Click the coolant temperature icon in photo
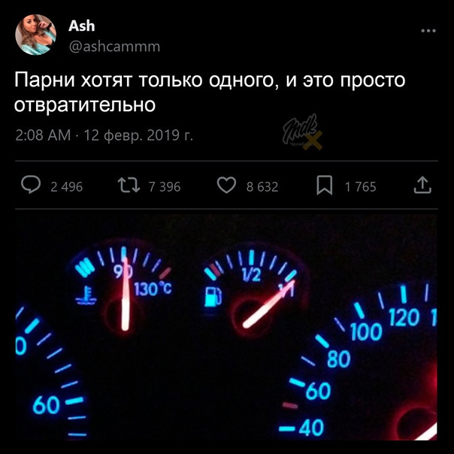 coord(86,295)
